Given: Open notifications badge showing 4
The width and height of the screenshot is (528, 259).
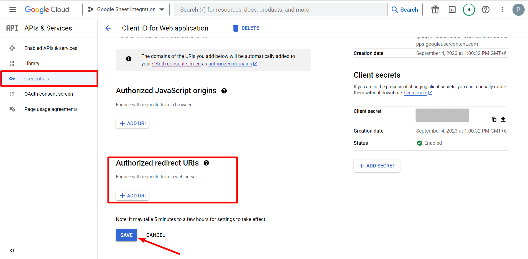Looking at the screenshot, I should tap(469, 10).
